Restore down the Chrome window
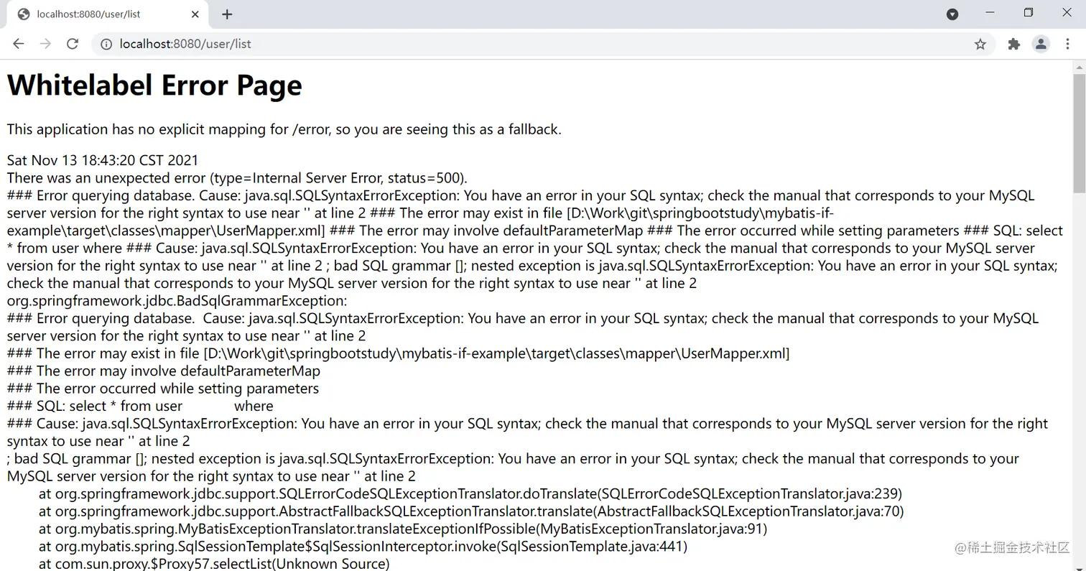 pyautogui.click(x=1029, y=13)
